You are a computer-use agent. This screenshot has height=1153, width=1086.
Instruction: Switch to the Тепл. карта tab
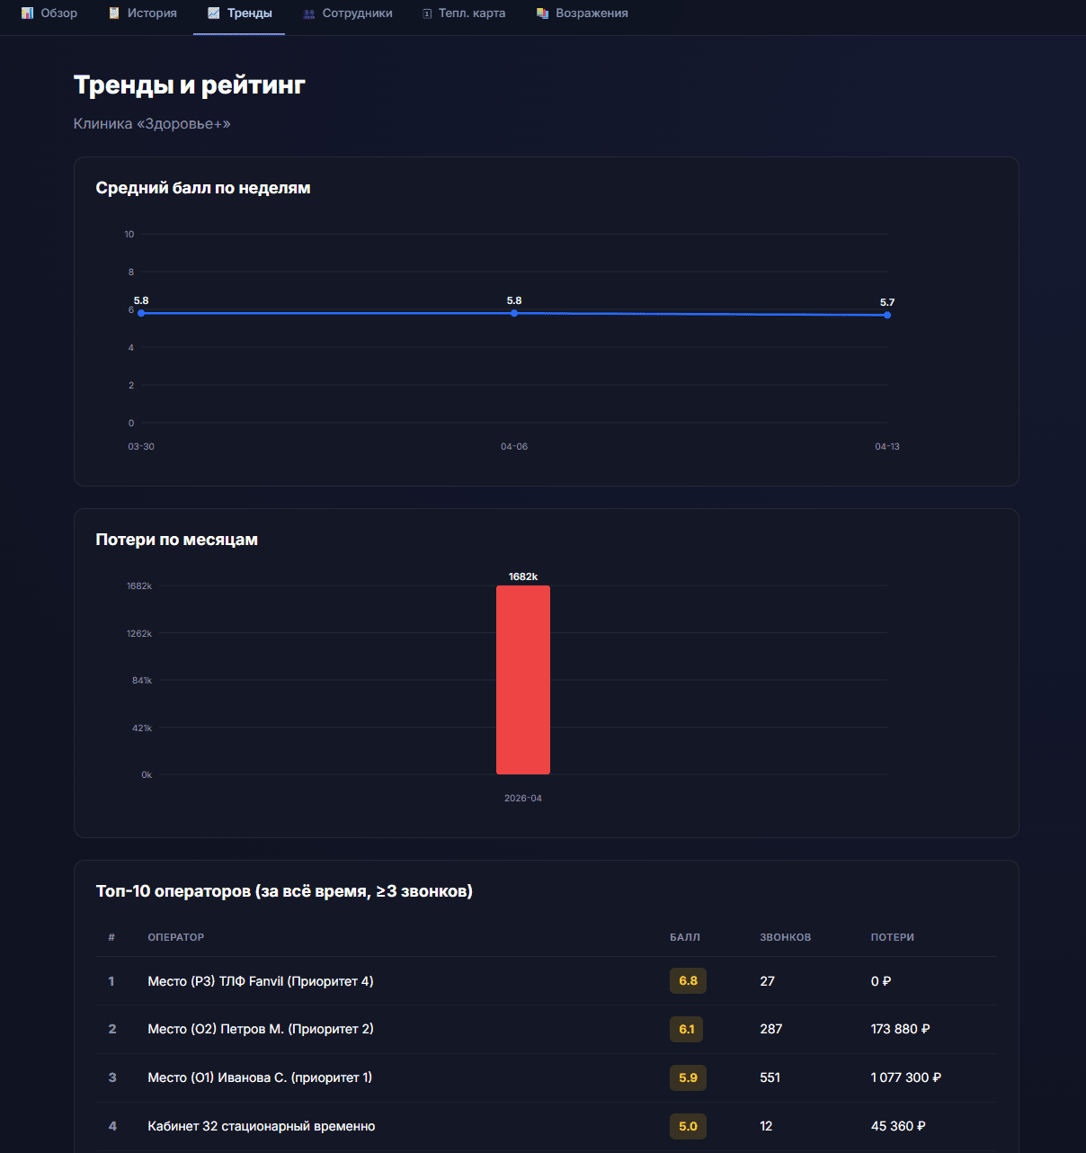tap(462, 13)
